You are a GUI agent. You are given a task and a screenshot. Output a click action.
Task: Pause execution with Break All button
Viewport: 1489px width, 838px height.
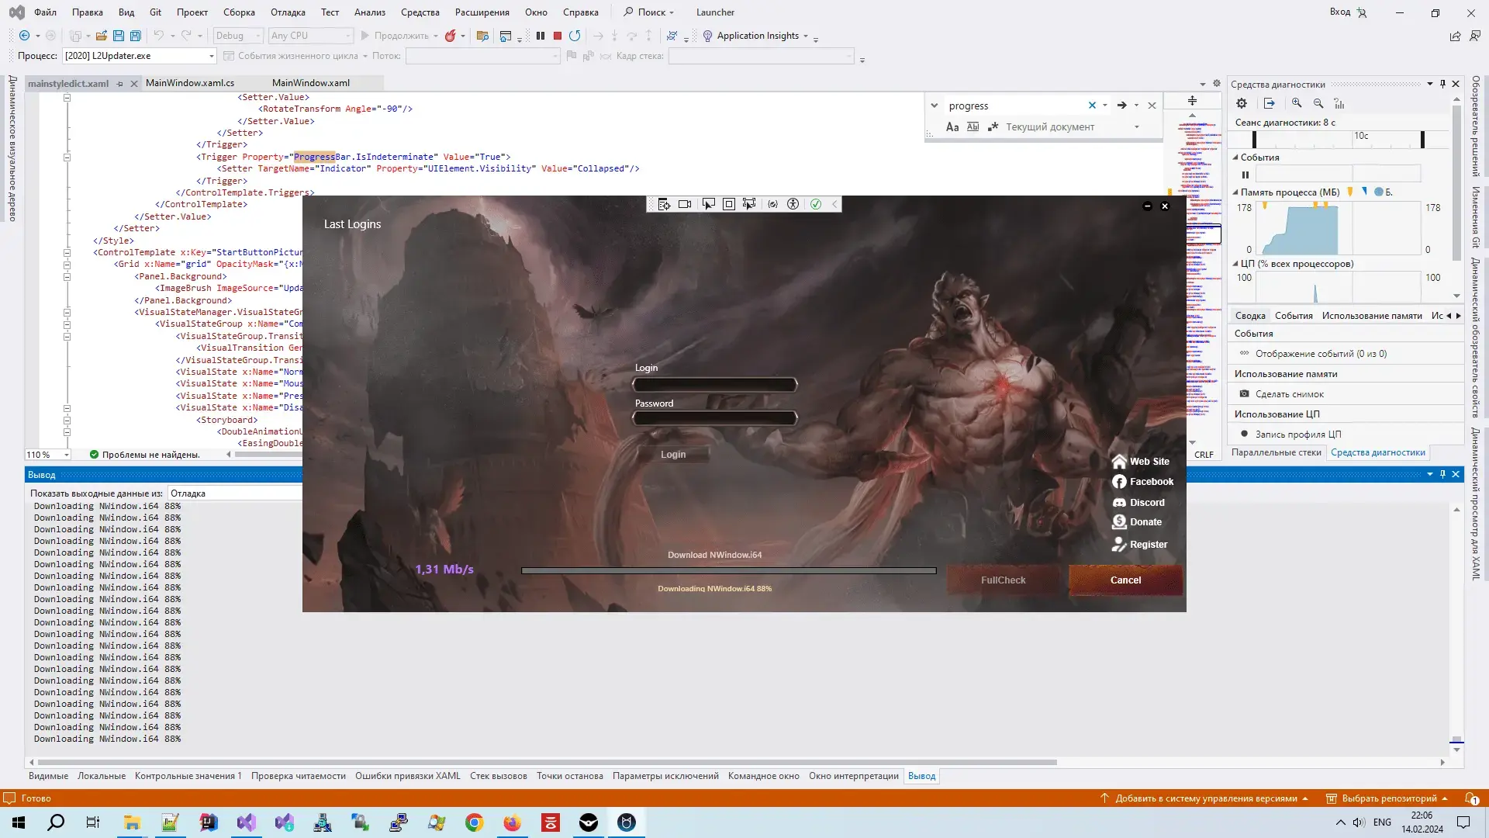(x=541, y=36)
